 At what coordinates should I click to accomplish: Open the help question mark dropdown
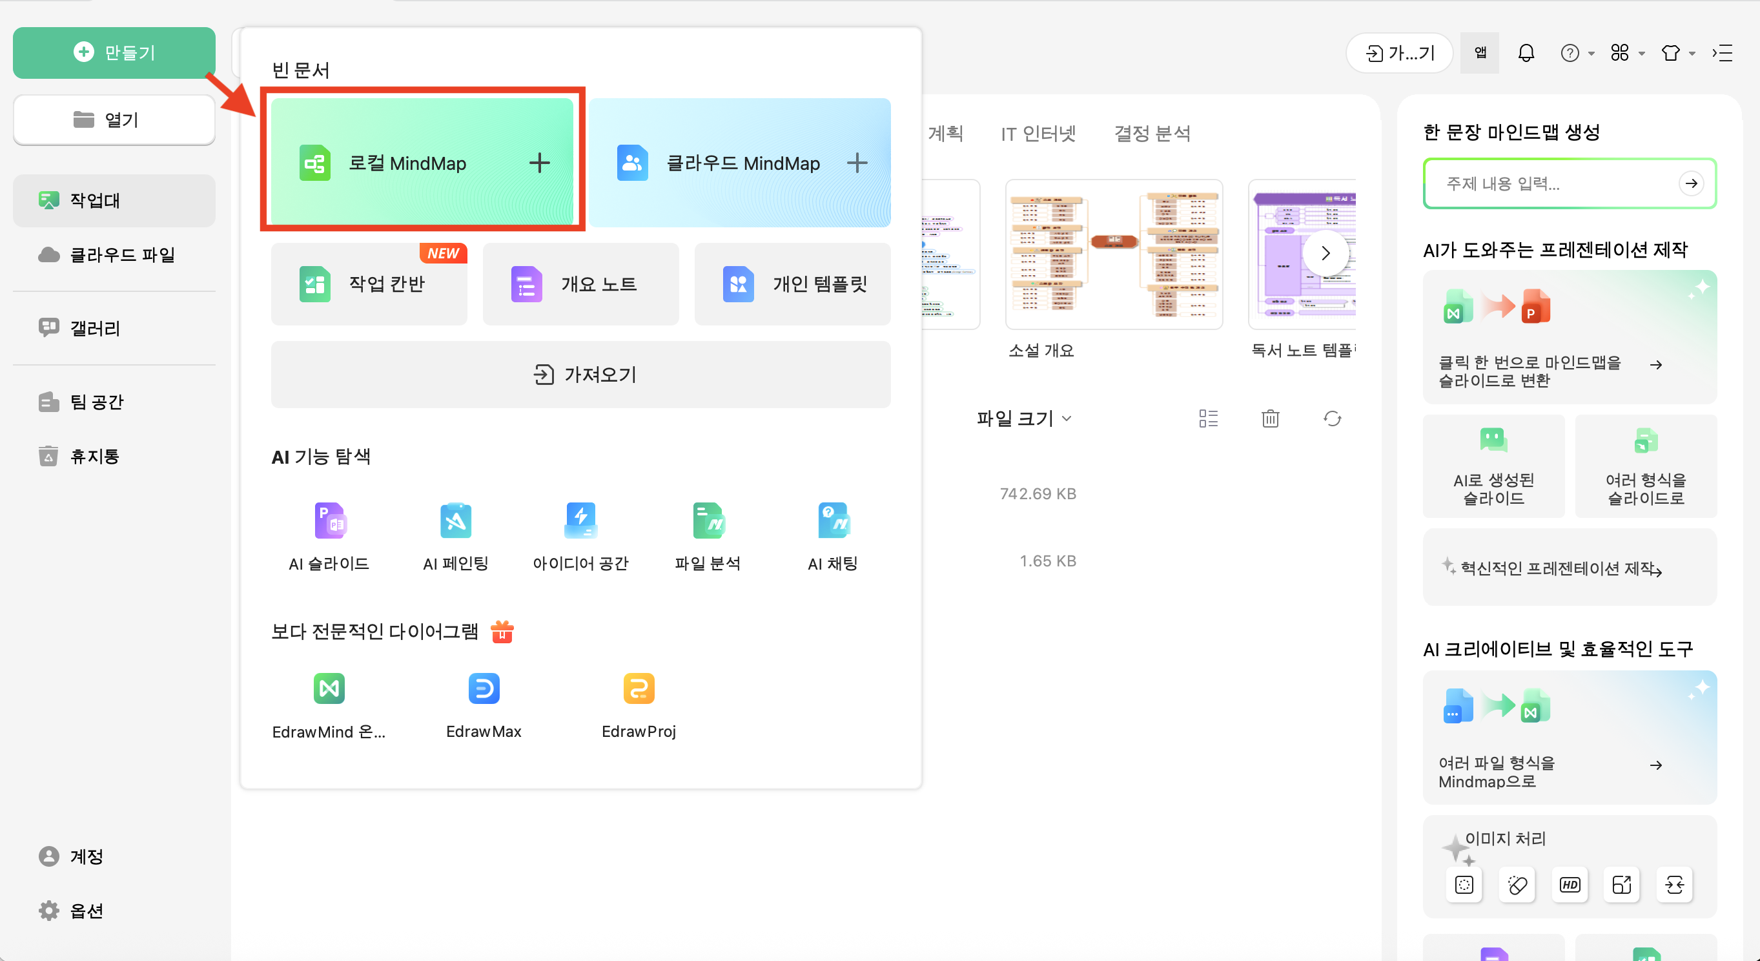[1576, 52]
